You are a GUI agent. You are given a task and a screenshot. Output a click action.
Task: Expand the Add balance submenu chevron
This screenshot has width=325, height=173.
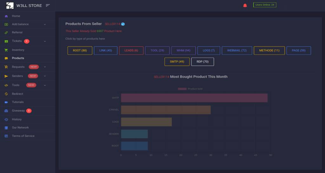[45, 24]
